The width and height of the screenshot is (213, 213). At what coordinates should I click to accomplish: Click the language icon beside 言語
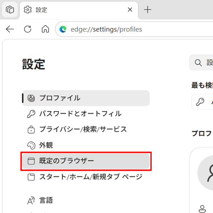(x=31, y=201)
